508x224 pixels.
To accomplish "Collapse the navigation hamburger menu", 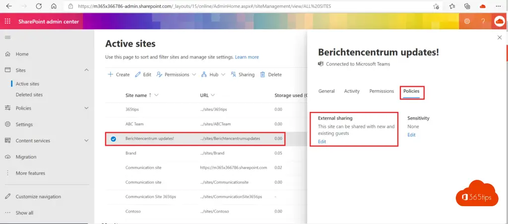I will [7, 38].
